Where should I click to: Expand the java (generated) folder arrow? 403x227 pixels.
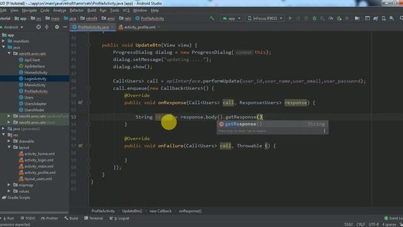click(x=3, y=129)
